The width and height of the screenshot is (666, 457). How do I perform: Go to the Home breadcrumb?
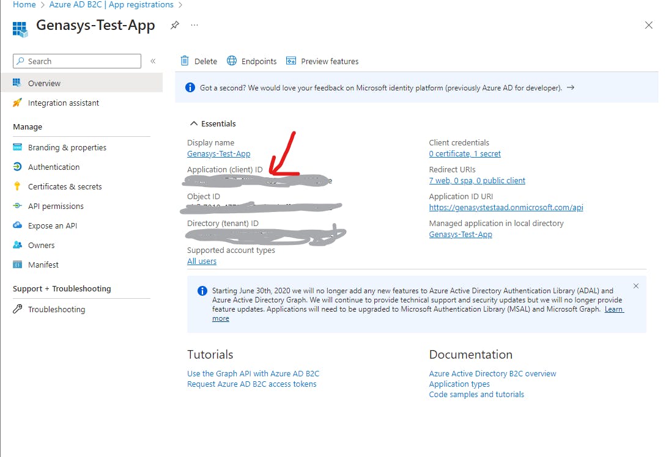[x=24, y=5]
